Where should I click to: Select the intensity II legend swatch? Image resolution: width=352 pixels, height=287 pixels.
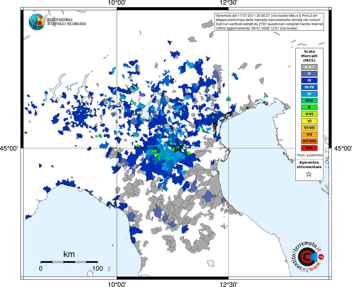309,74
